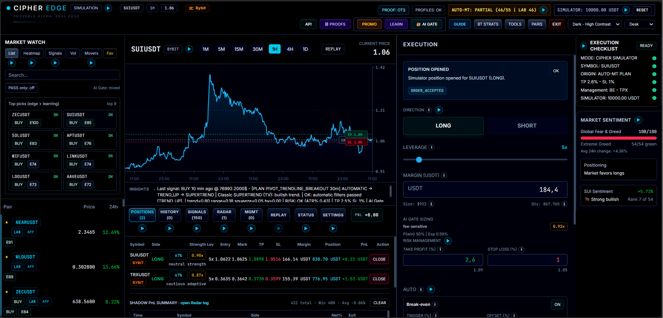Click play icon under SIGNALS (150) tab
Image resolution: width=663 pixels, height=318 pixels.
click(197, 228)
